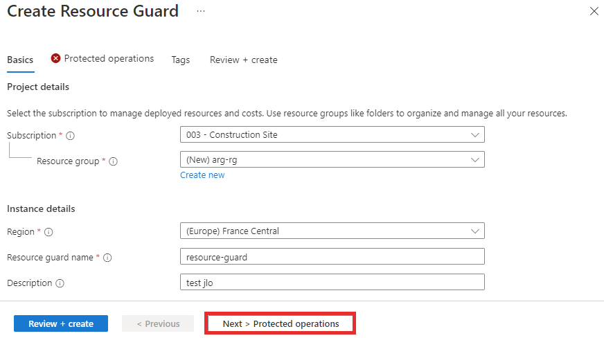The height and width of the screenshot is (338, 604).
Task: Click the Description text field
Action: [x=332, y=282]
